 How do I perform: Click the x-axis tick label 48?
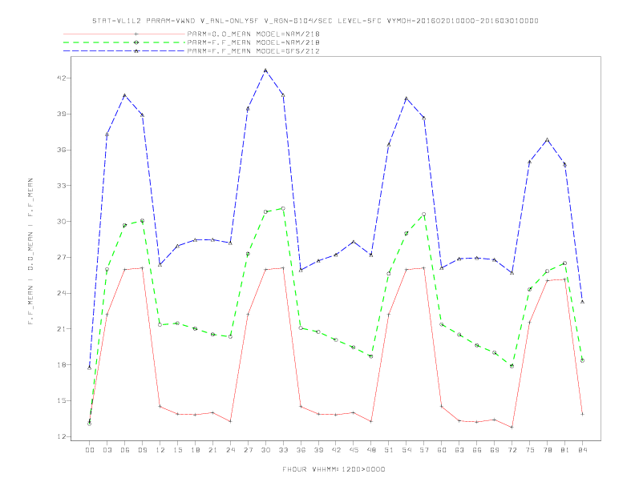click(x=371, y=450)
